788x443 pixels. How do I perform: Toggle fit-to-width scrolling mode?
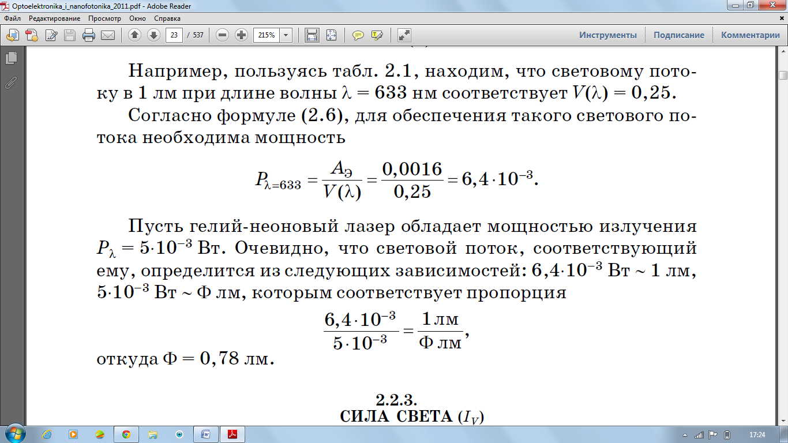tap(312, 35)
